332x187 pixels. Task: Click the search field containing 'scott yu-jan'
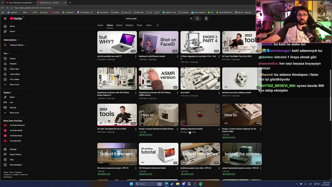tap(157, 18)
